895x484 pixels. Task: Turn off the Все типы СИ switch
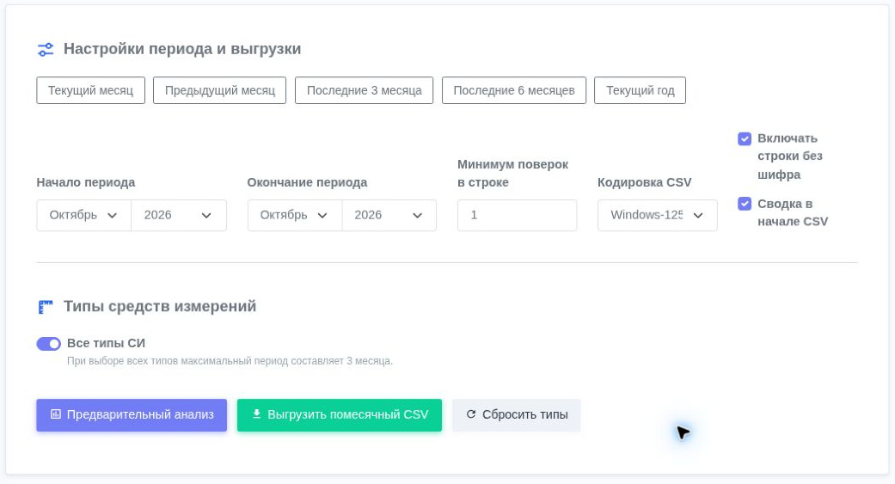[48, 344]
